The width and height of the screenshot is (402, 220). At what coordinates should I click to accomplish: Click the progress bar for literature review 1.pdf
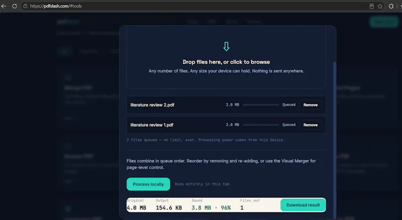(x=261, y=125)
